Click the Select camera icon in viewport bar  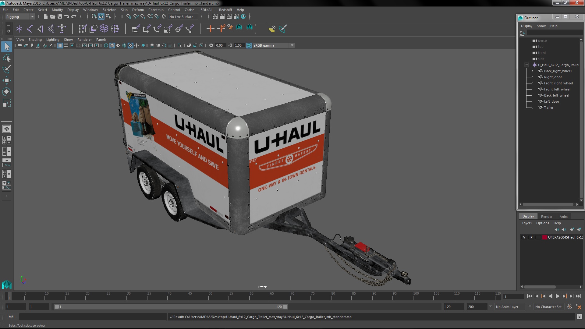tap(20, 45)
